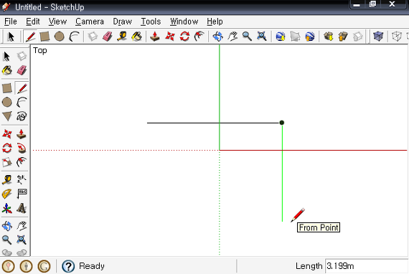Select the Move tool in the side palette

[x=6, y=134]
